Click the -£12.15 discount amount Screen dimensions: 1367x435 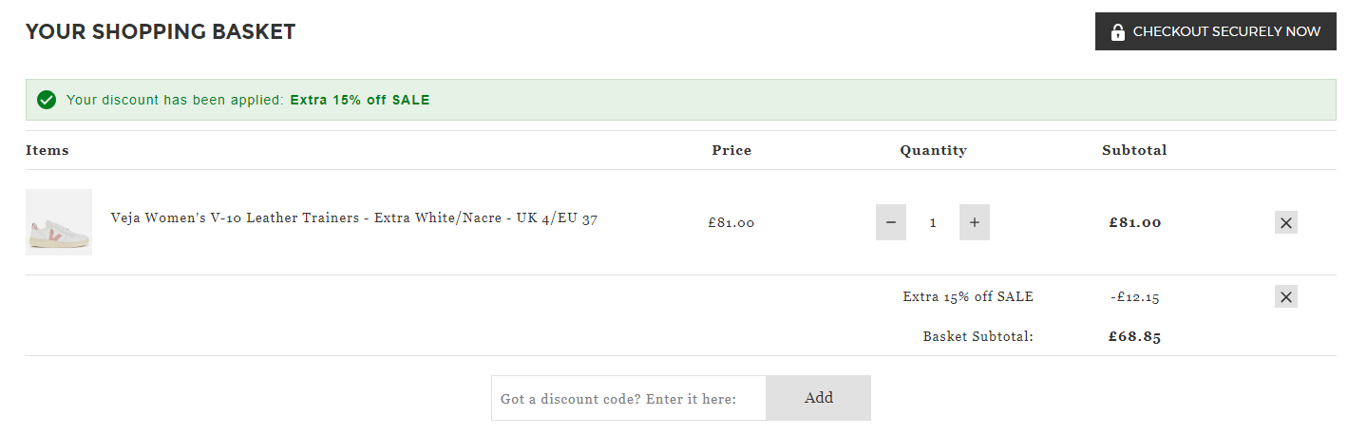1134,297
